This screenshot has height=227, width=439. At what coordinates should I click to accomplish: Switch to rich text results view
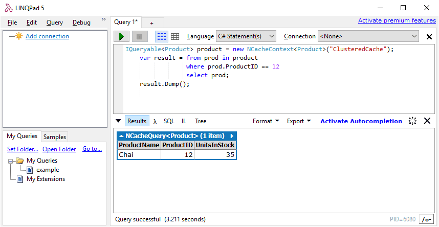coord(162,36)
